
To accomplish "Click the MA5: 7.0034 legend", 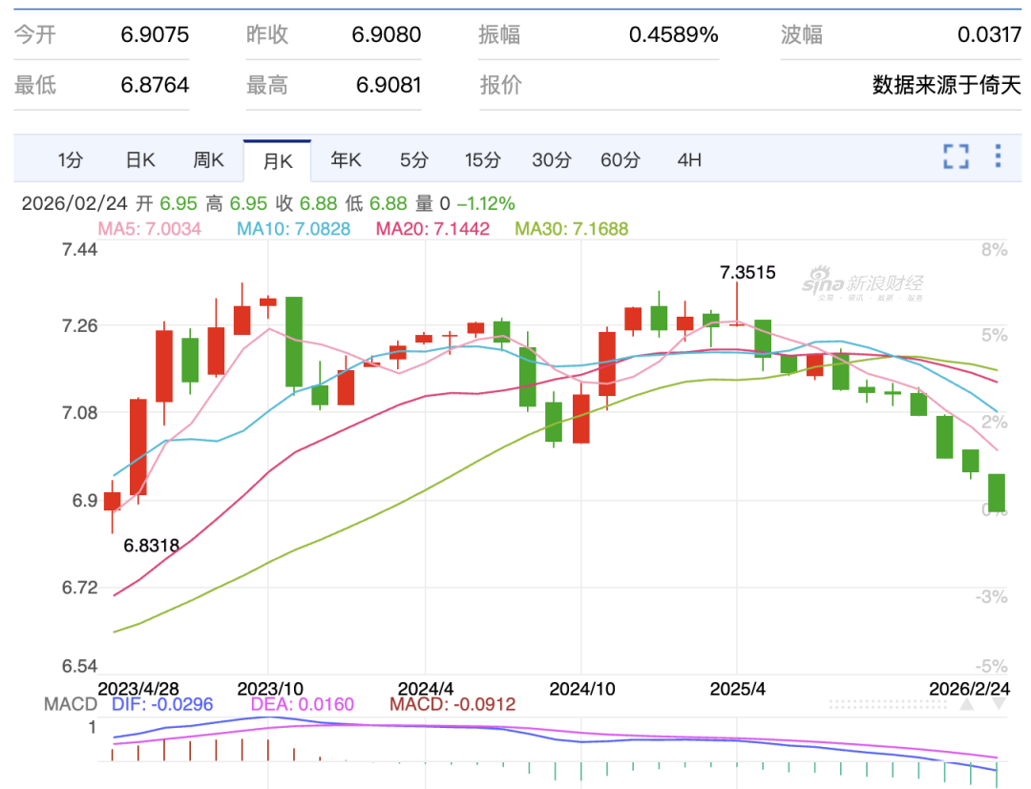I will point(149,229).
